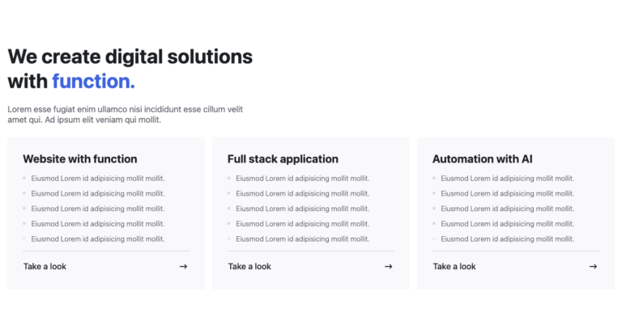
Task: Select first bullet in Website with function card
Action: pos(98,179)
